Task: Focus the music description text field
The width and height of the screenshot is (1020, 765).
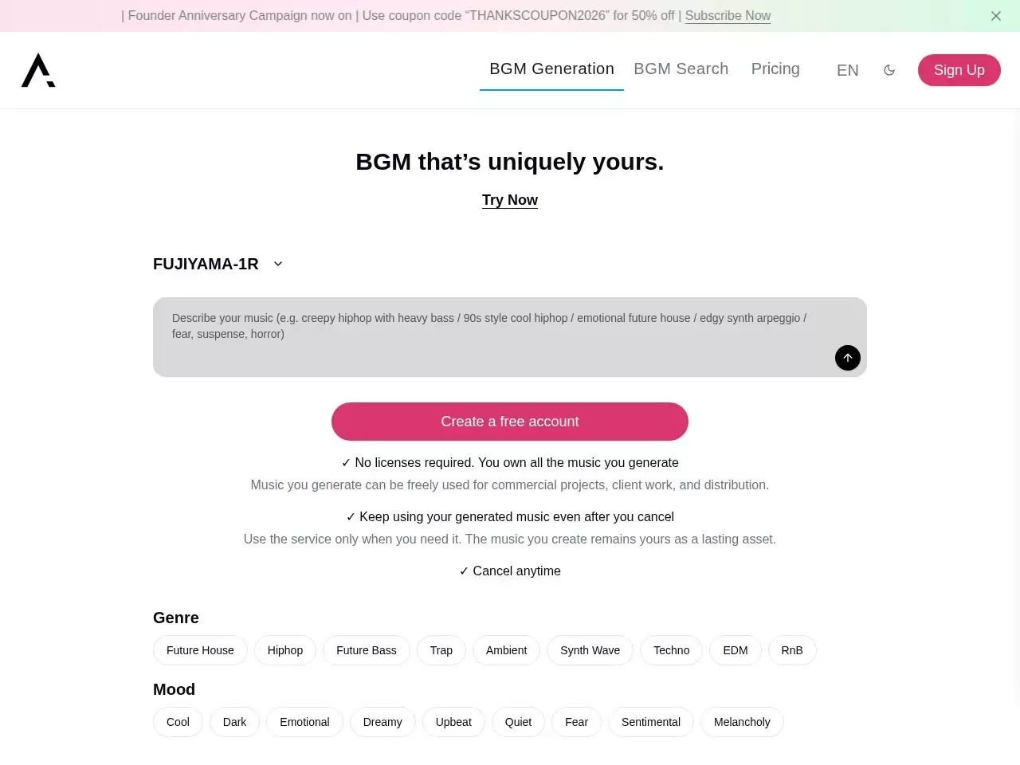Action: coord(510,337)
